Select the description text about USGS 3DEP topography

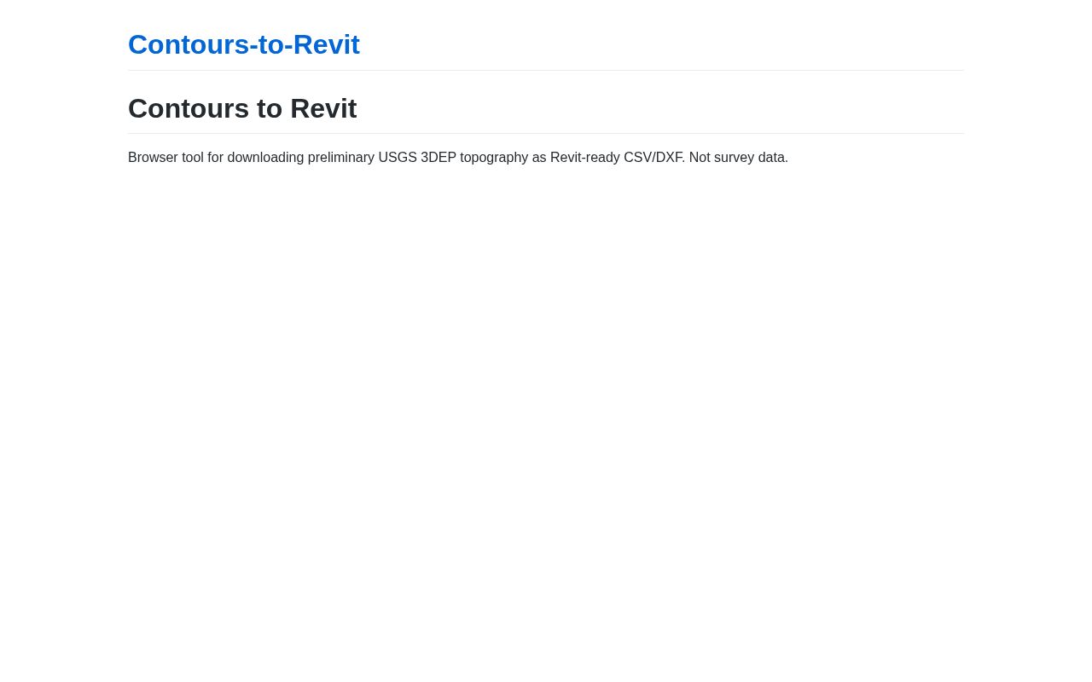click(458, 158)
